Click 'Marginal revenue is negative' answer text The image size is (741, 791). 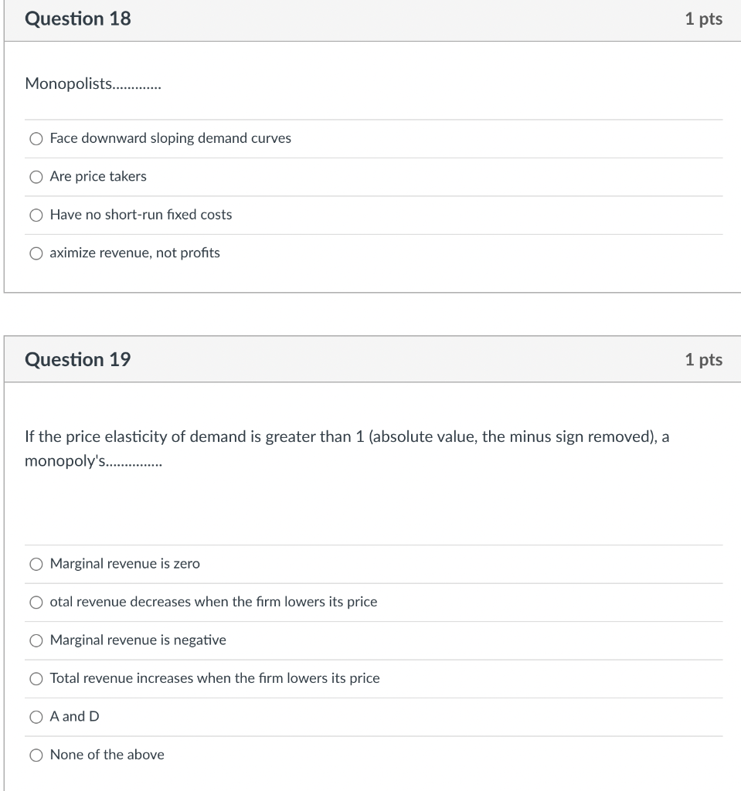point(138,640)
